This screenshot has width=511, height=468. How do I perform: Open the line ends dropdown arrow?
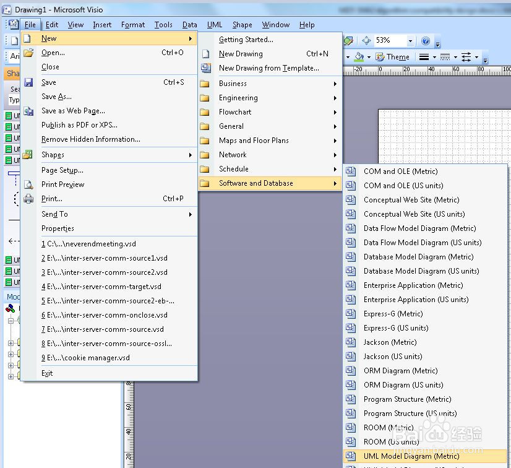(476, 57)
